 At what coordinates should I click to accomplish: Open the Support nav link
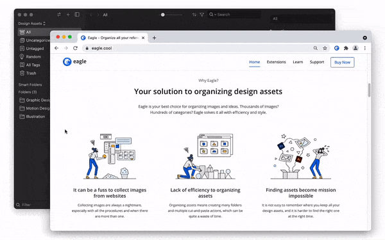pos(317,62)
